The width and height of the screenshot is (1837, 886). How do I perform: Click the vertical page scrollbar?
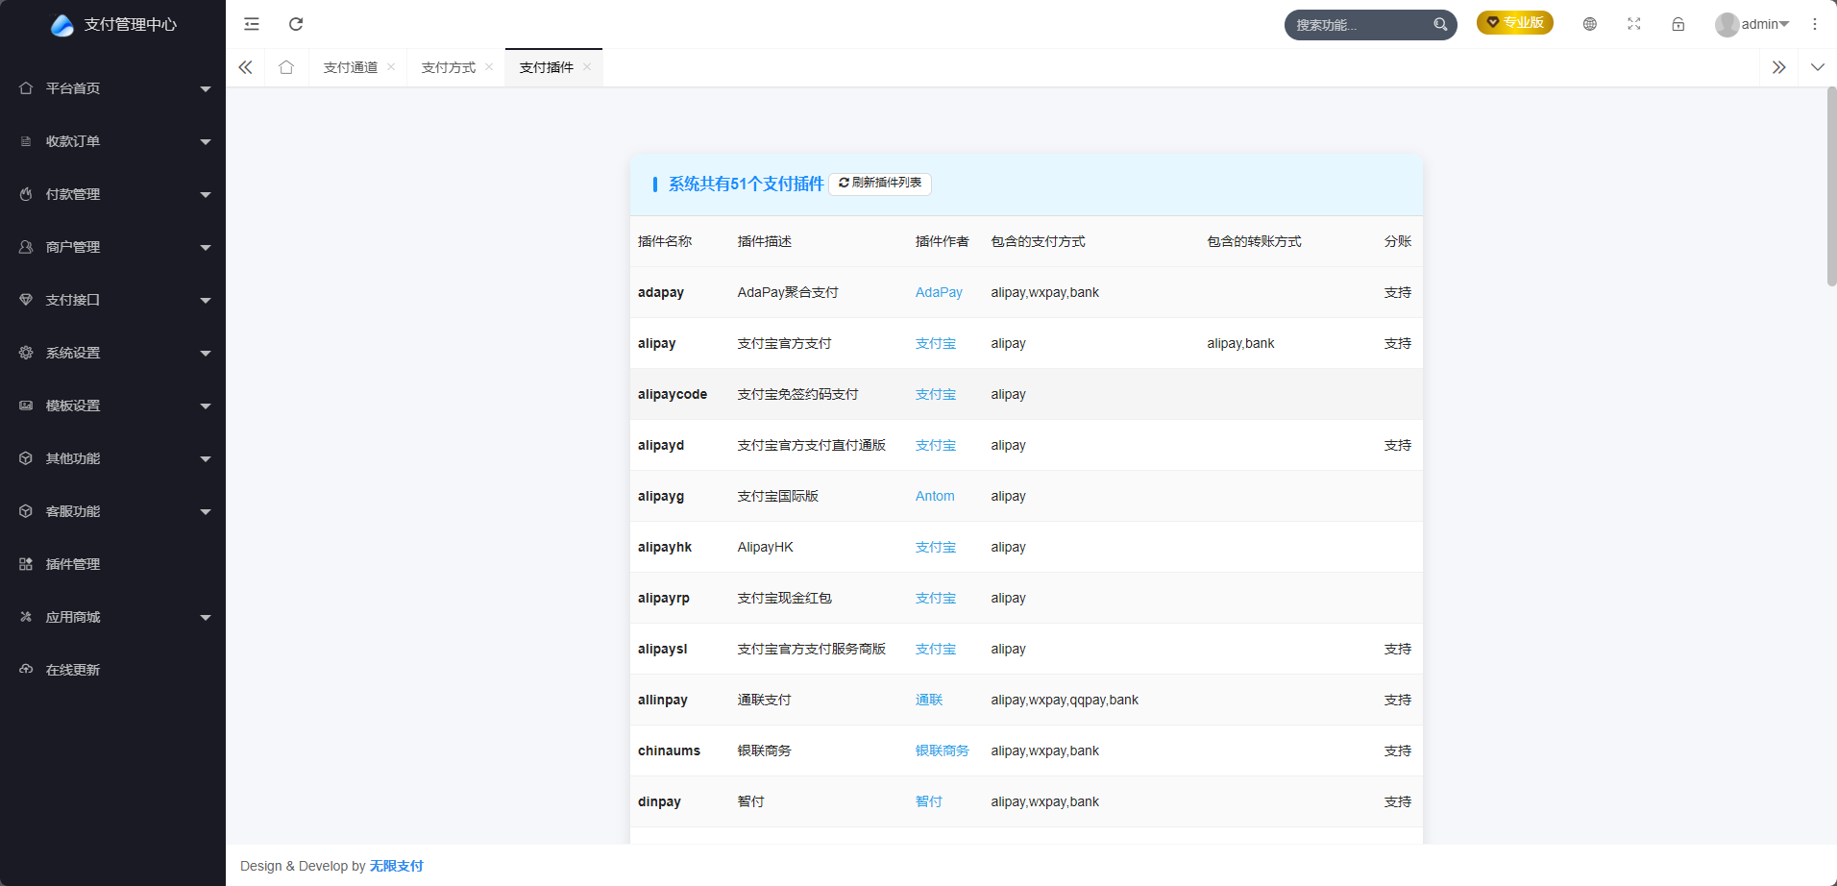[1831, 185]
